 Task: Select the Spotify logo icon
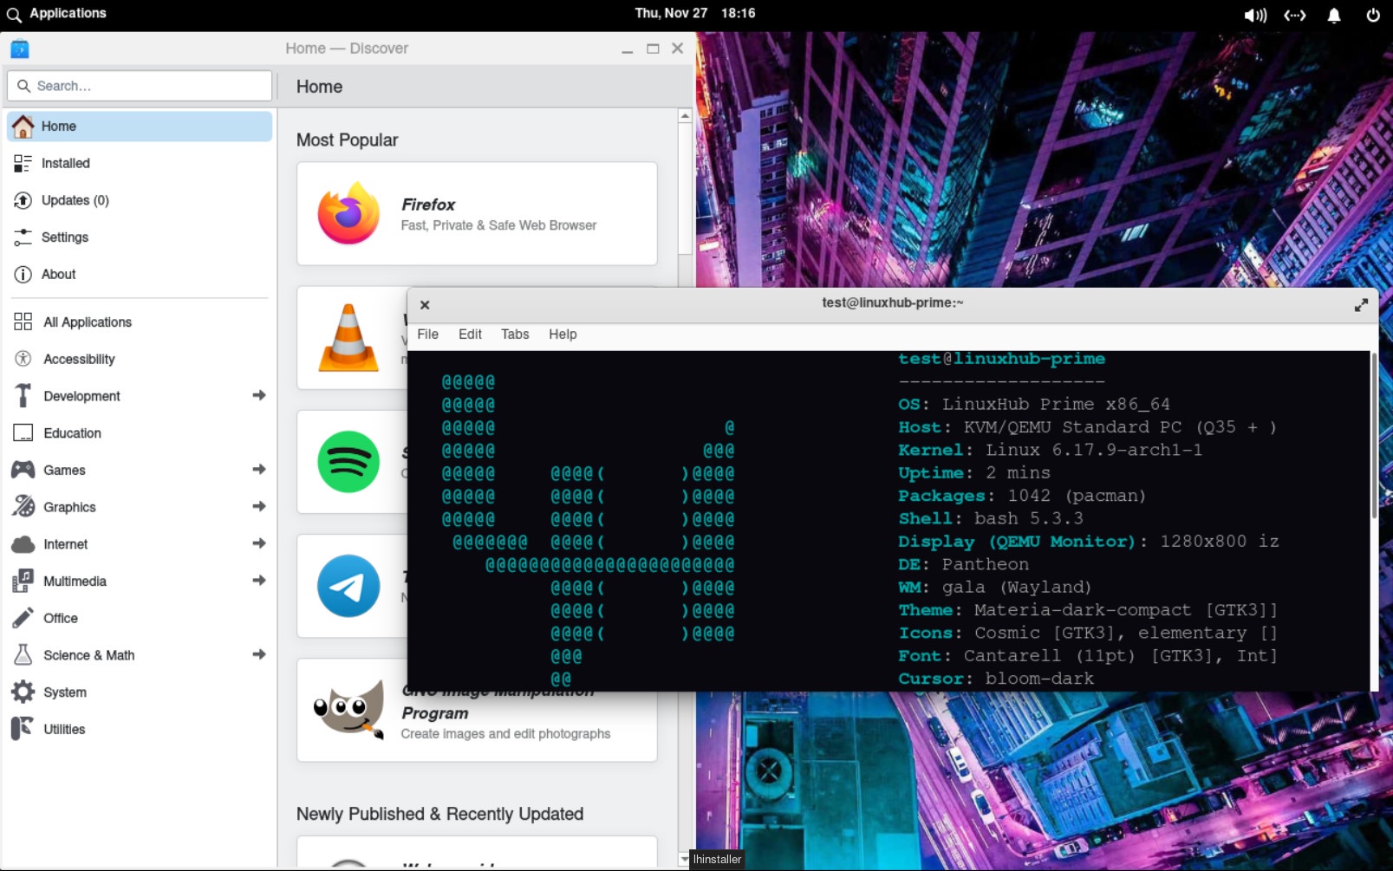click(348, 462)
